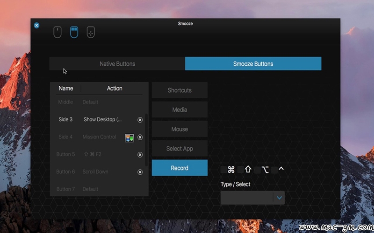Image resolution: width=374 pixels, height=233 pixels.
Task: Toggle the Shift modifier checkbox
Action: (240, 170)
